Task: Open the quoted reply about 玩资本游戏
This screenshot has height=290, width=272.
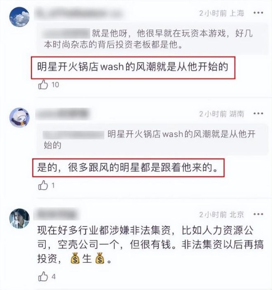Action: [152, 39]
